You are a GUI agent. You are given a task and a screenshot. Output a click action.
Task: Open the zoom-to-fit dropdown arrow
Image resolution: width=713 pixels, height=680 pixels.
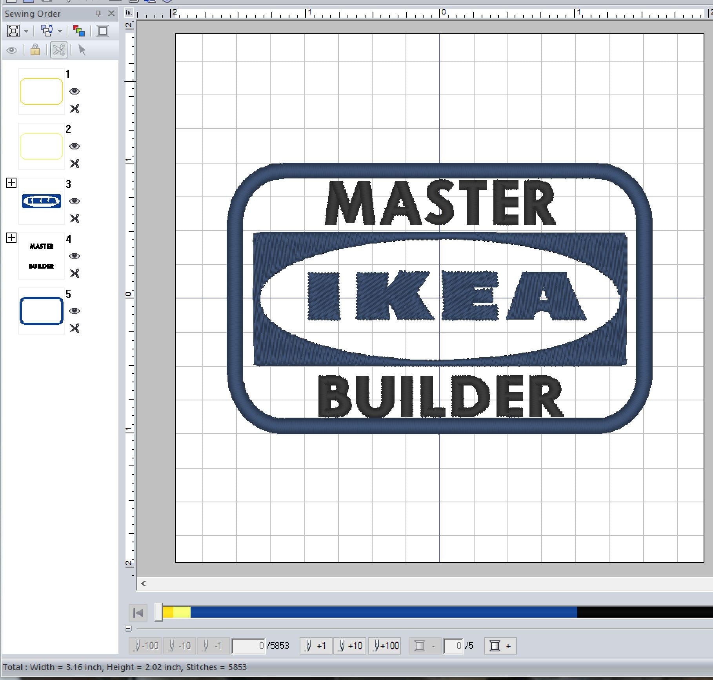[x=26, y=31]
